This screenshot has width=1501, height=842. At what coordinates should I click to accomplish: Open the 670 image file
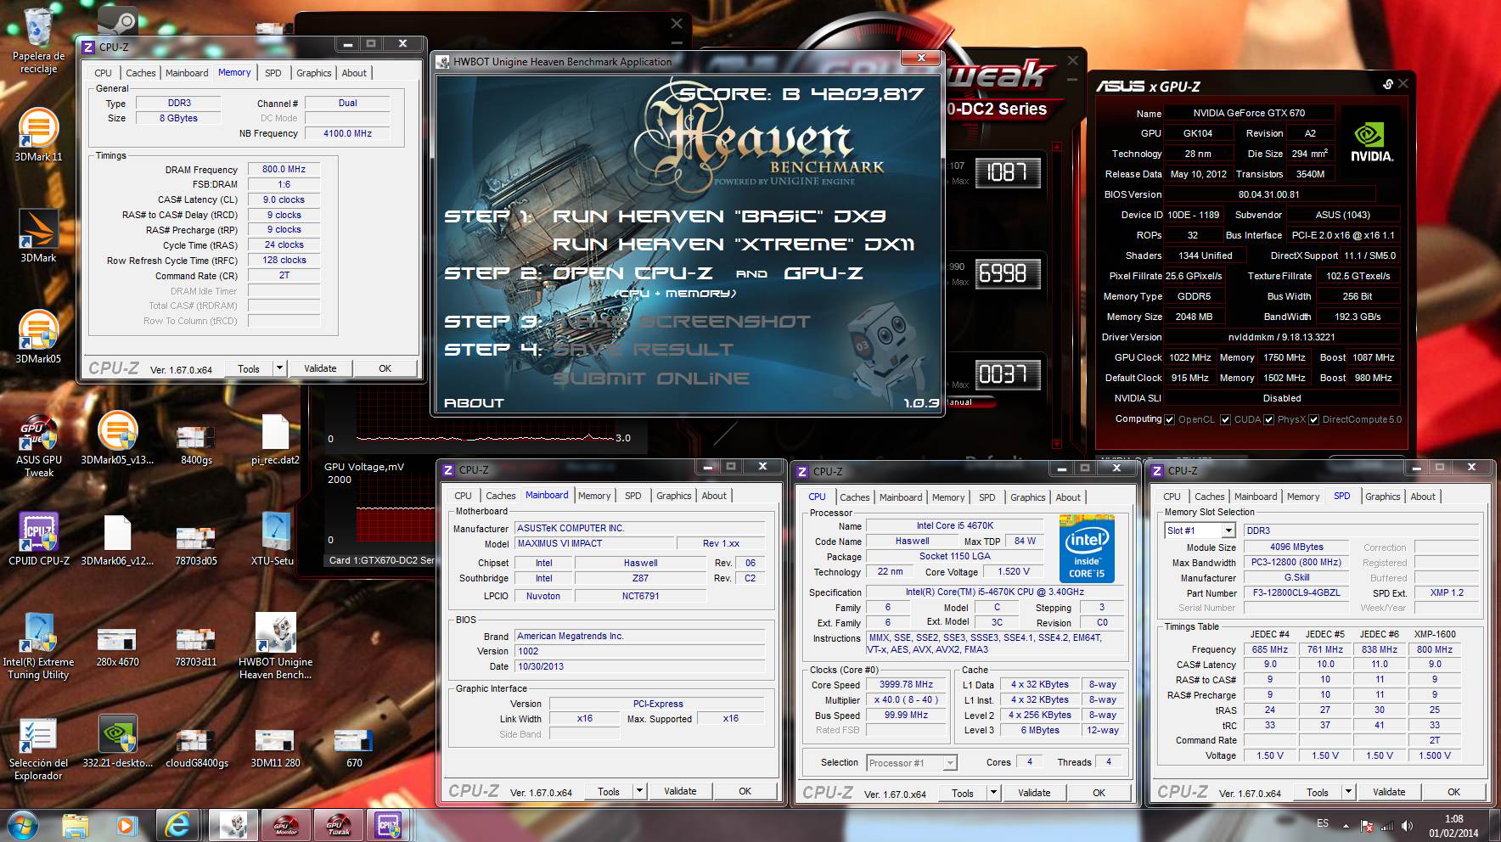(x=354, y=748)
